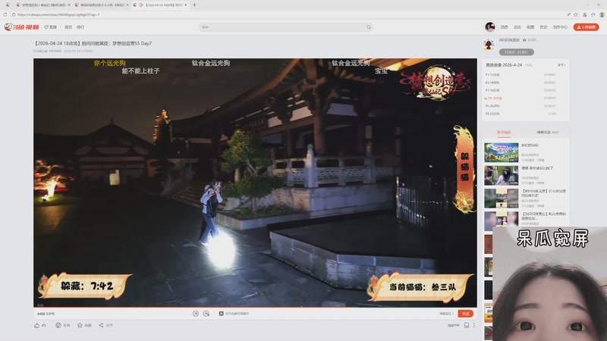Open 动态 feed in header

click(517, 27)
